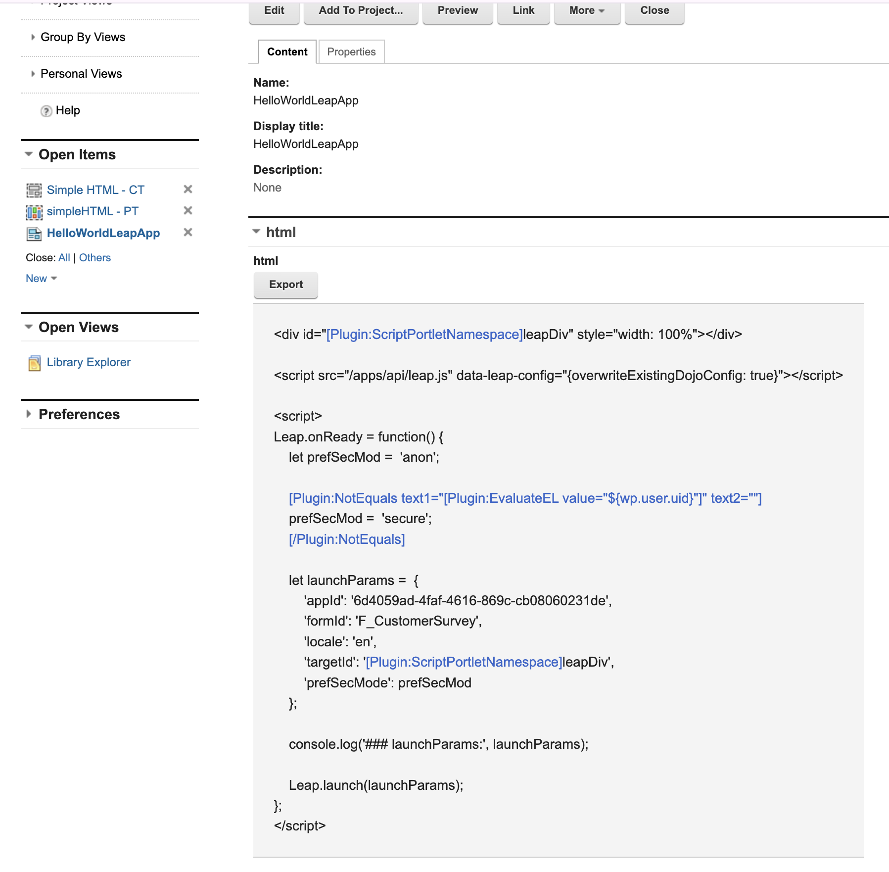Select the Content tab
This screenshot has height=872, width=889.
click(x=287, y=52)
